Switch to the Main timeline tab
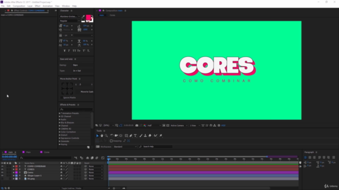The height and width of the screenshot is (190, 339). point(28,152)
